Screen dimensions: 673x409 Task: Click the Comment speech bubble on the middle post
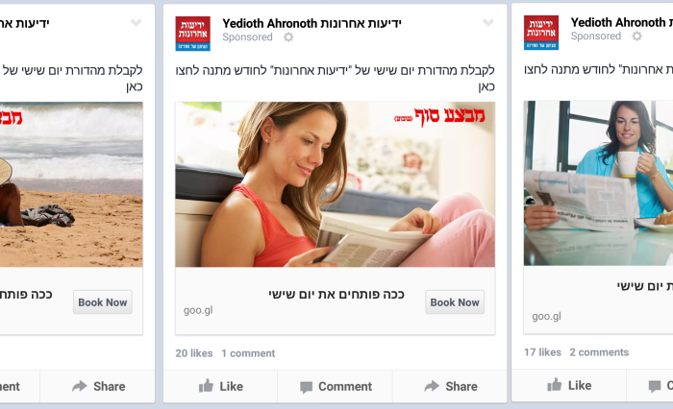(x=306, y=387)
